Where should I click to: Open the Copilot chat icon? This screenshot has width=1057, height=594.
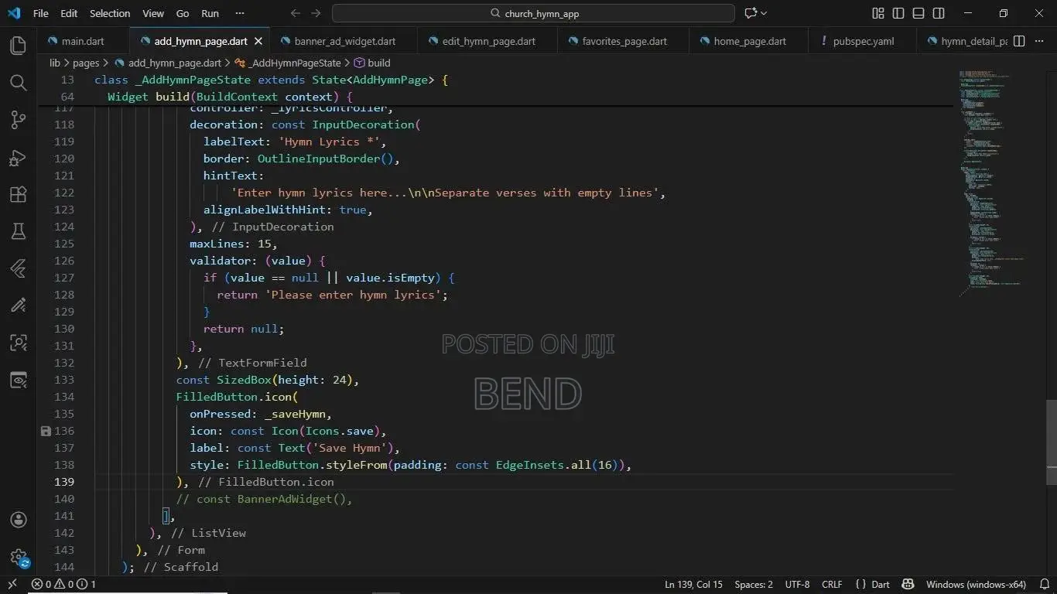[750, 13]
